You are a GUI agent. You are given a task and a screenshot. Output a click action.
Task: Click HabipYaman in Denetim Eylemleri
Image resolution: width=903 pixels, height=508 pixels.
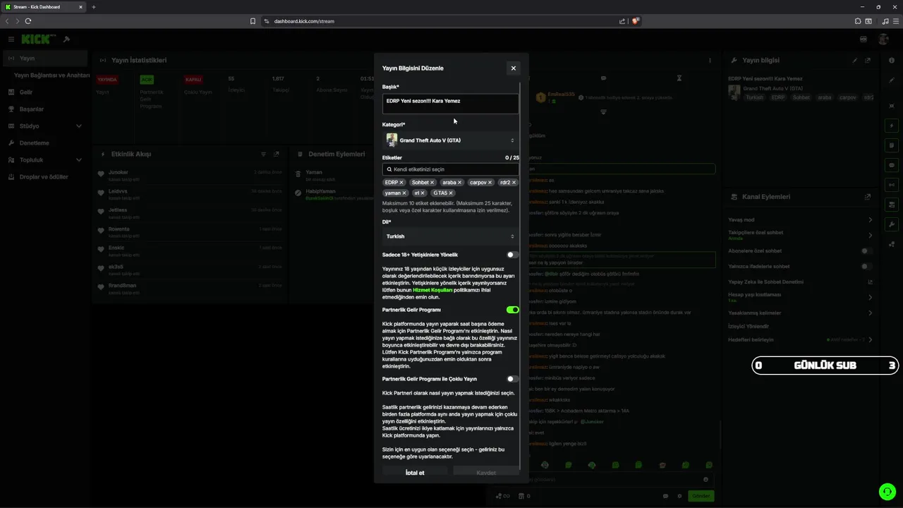click(321, 191)
